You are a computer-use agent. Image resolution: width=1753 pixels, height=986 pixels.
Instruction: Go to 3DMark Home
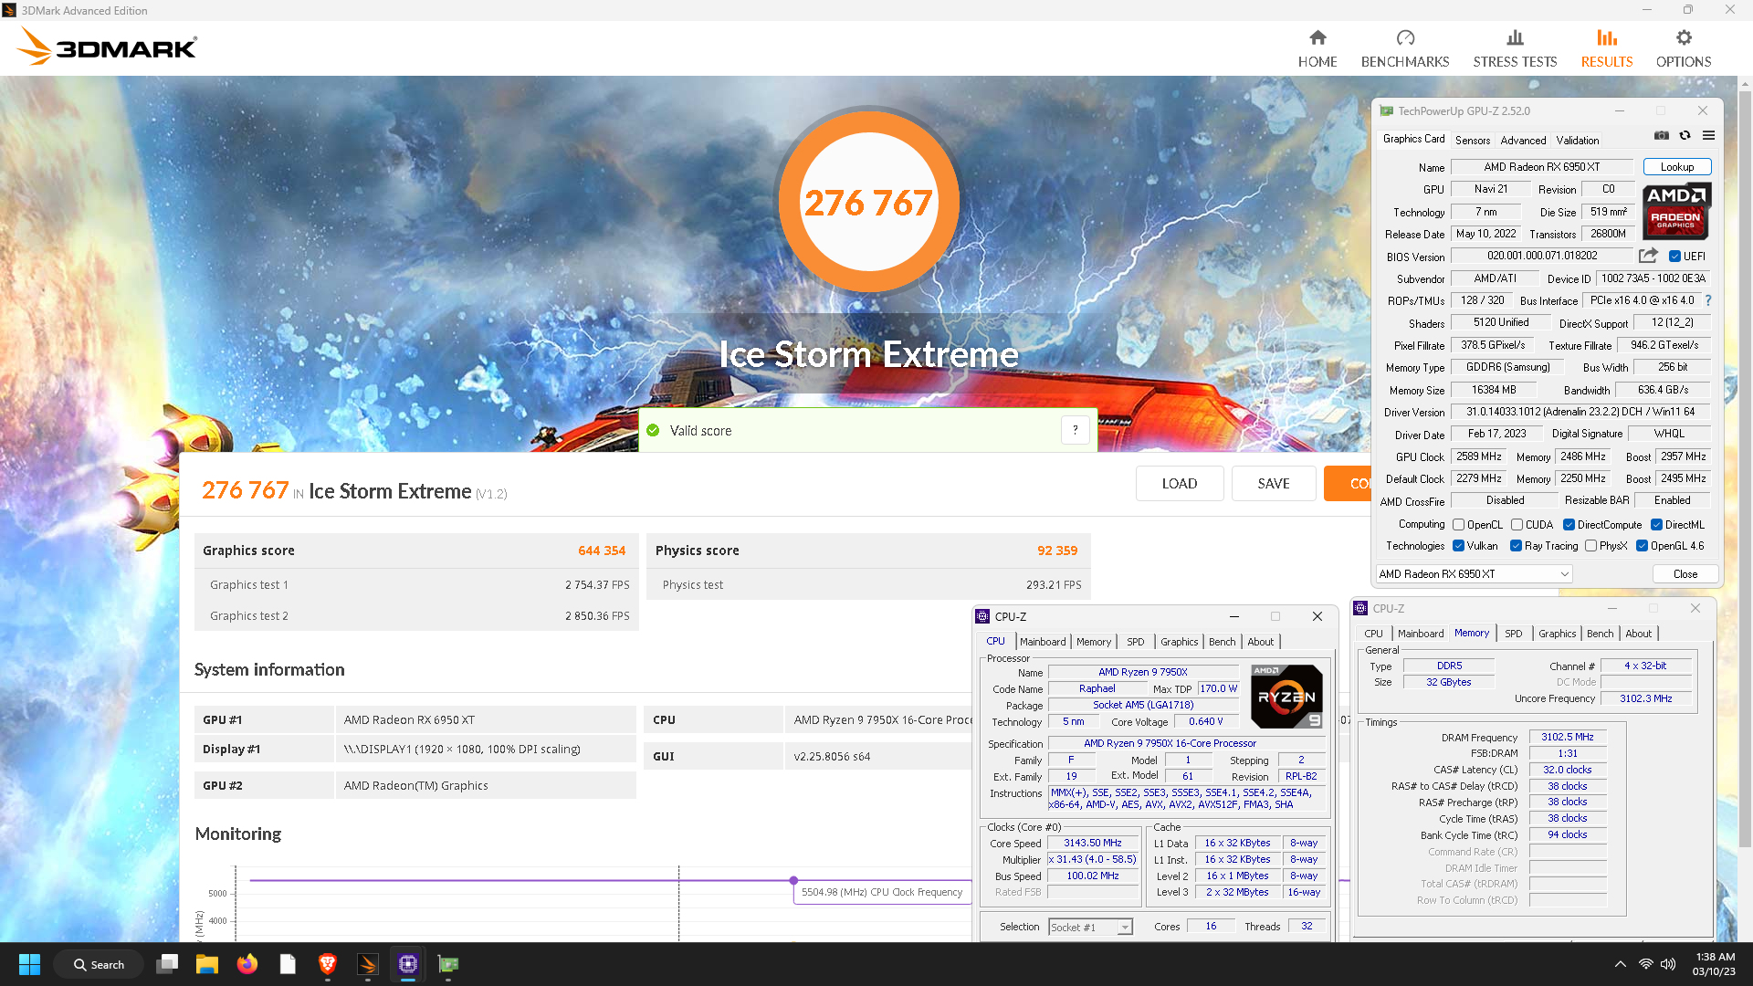pos(1317,48)
